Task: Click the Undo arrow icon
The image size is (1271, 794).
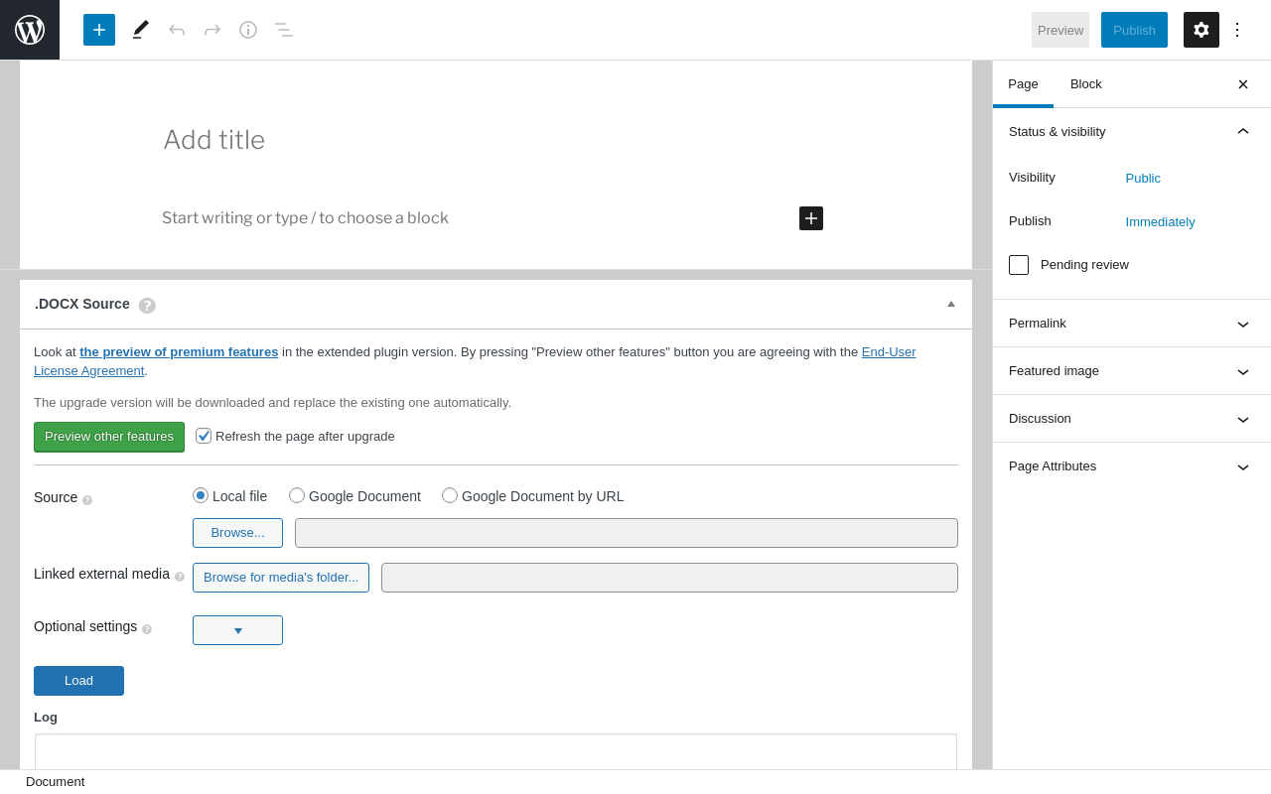Action: point(177,30)
